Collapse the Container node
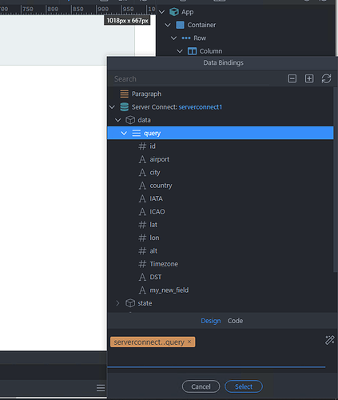 click(168, 25)
